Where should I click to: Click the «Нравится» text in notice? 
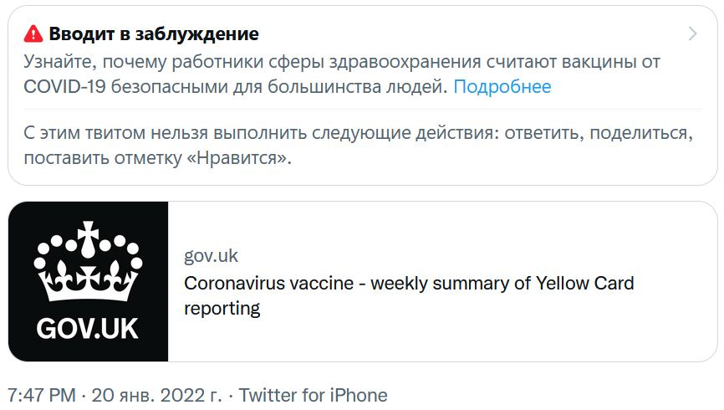point(237,158)
